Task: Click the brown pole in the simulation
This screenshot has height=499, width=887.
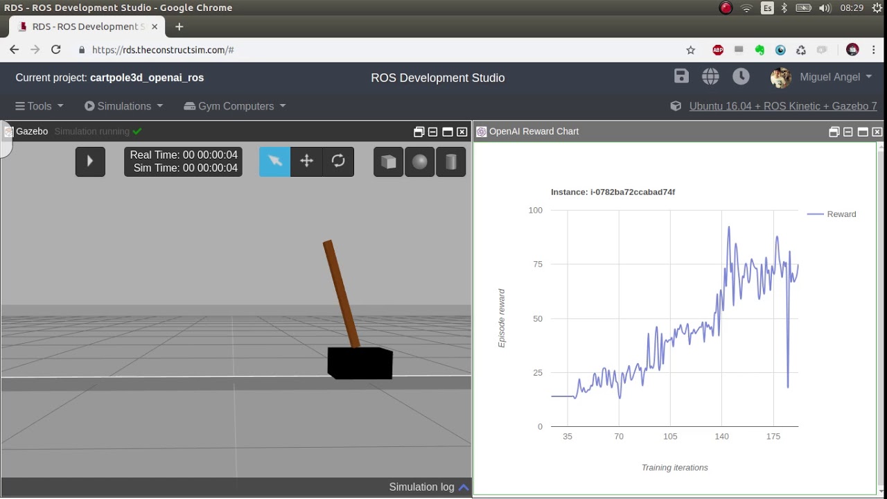Action: pyautogui.click(x=342, y=293)
